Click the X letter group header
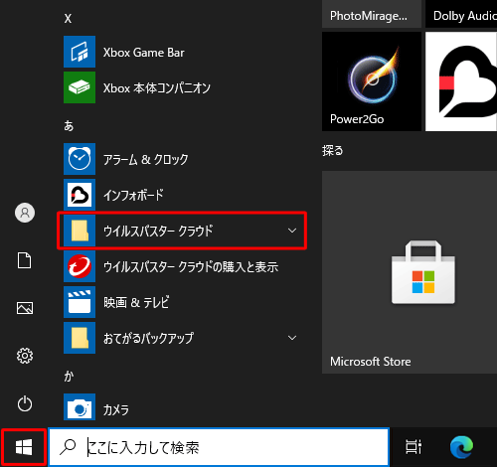The image size is (497, 467). (x=68, y=18)
